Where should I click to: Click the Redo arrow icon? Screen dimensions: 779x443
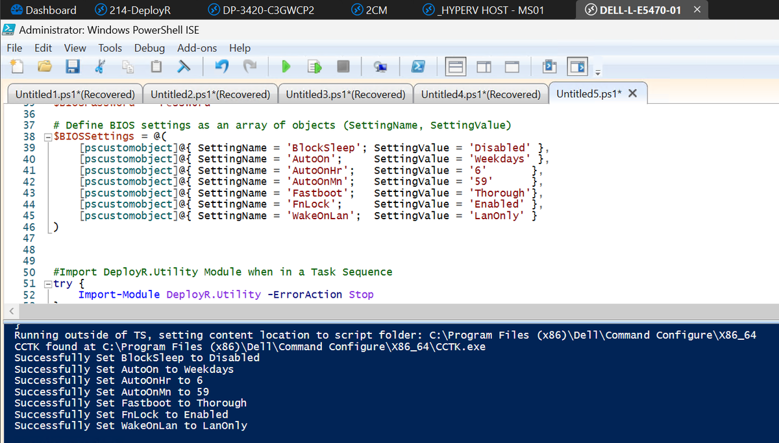point(250,66)
